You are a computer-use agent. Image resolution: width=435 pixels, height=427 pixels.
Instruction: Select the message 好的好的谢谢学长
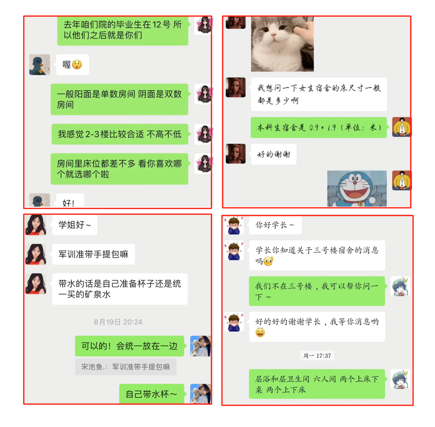317,327
